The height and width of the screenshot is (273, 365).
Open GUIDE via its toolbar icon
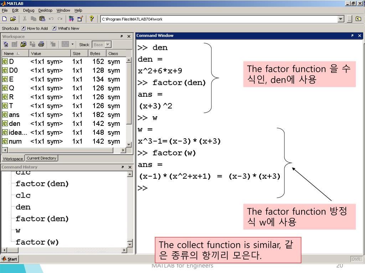[x=80, y=19]
